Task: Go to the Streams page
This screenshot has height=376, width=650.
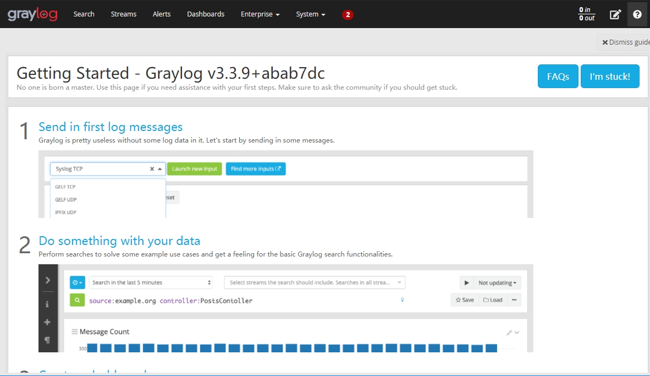Action: click(124, 14)
